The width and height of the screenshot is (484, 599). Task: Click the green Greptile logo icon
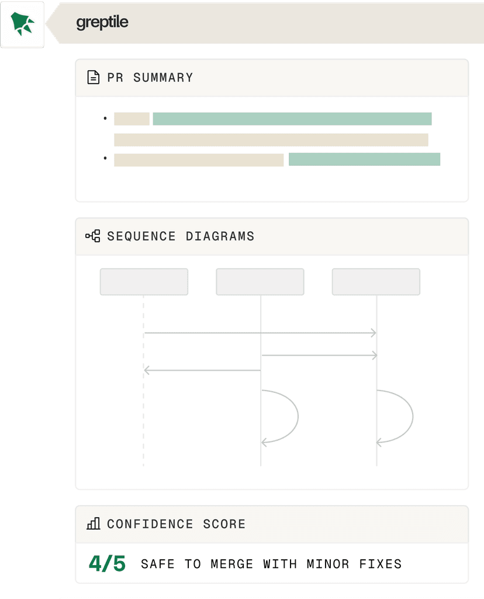click(x=23, y=25)
